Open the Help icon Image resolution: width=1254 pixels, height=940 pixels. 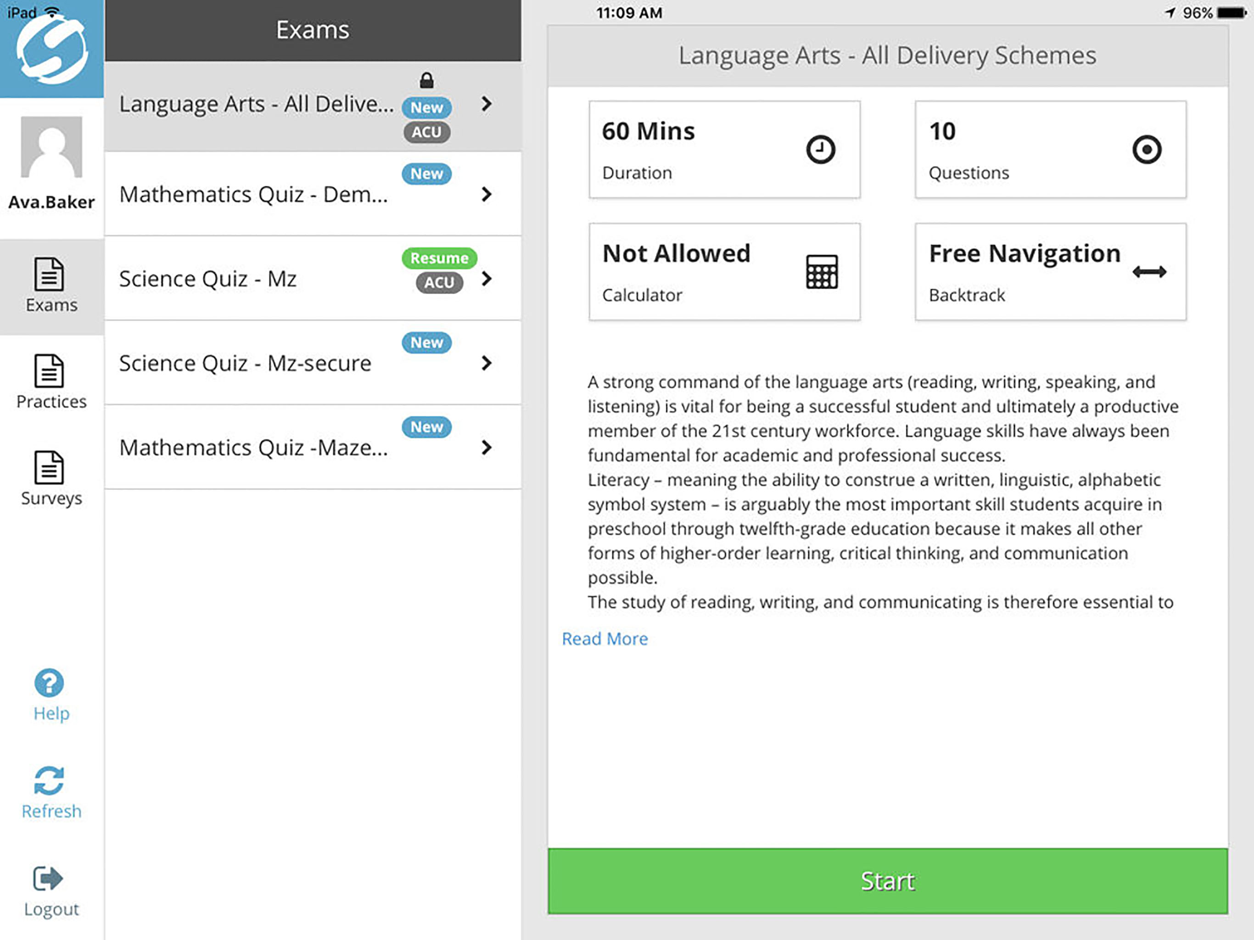(x=49, y=683)
